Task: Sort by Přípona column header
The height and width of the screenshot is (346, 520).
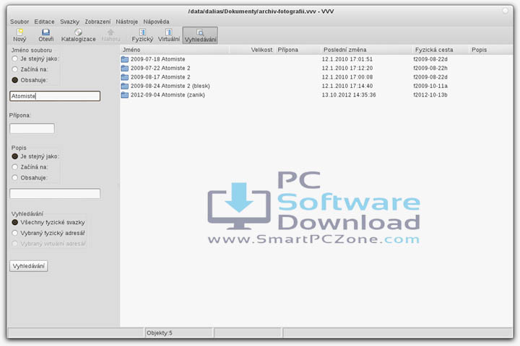Action: click(x=298, y=50)
